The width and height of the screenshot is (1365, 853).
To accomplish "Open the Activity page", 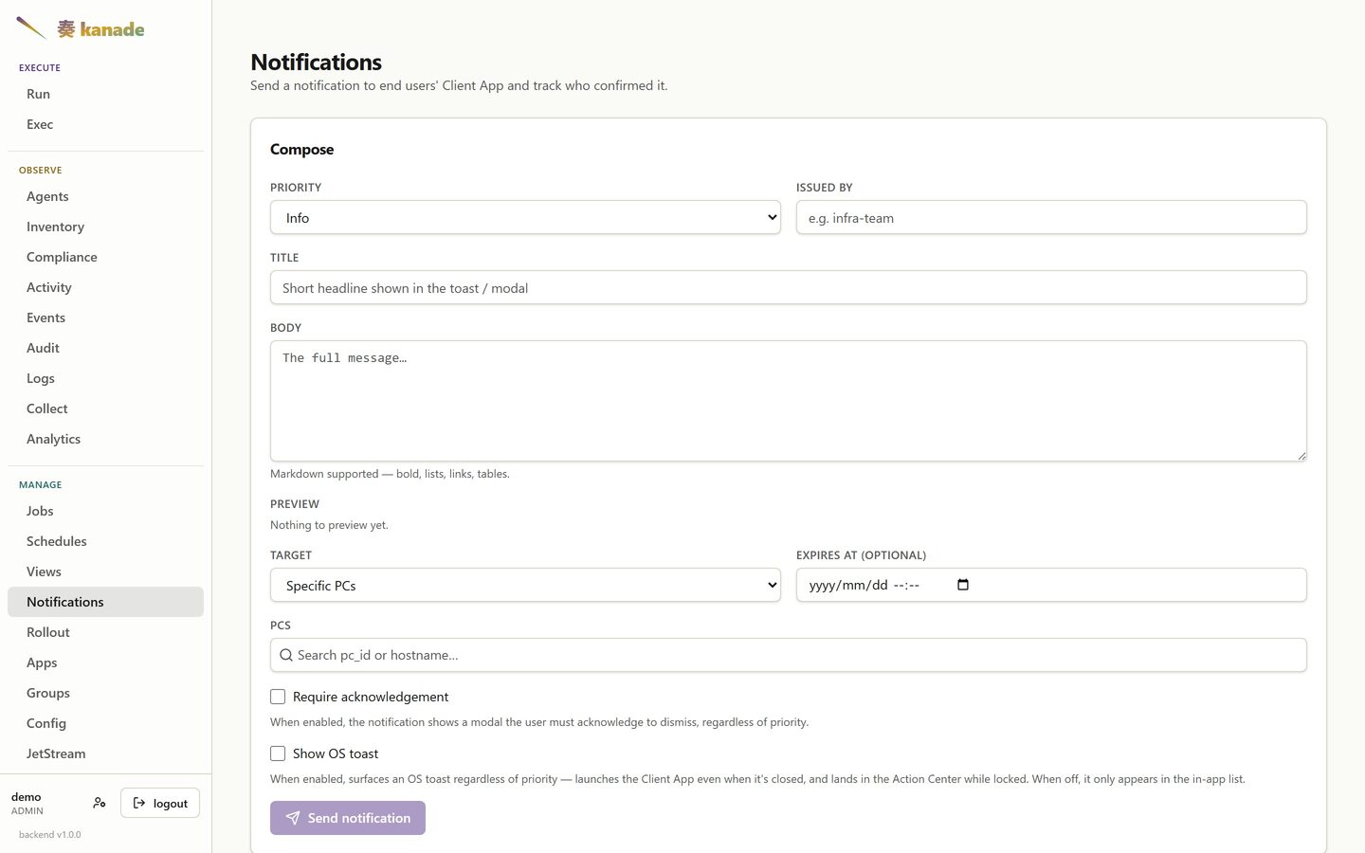I will [105, 287].
